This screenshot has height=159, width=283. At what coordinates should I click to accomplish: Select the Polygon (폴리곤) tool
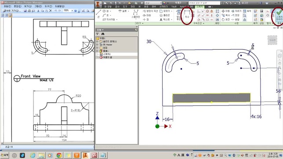165,15
